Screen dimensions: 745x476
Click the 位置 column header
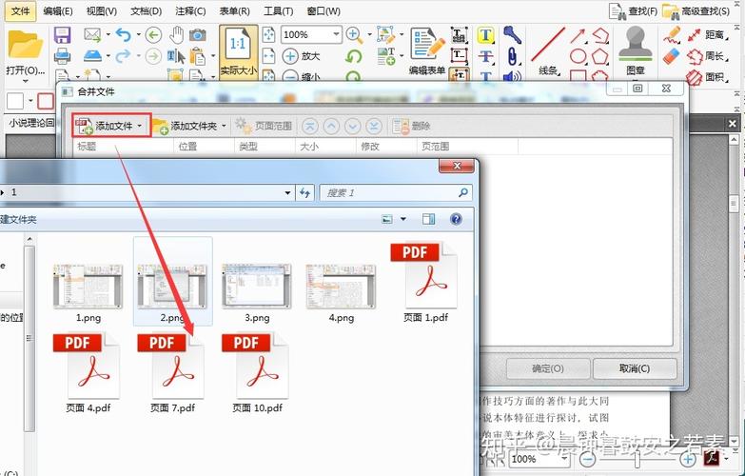(204, 146)
